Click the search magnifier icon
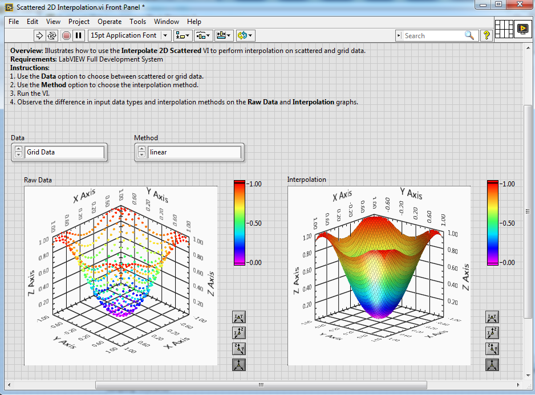 click(469, 35)
